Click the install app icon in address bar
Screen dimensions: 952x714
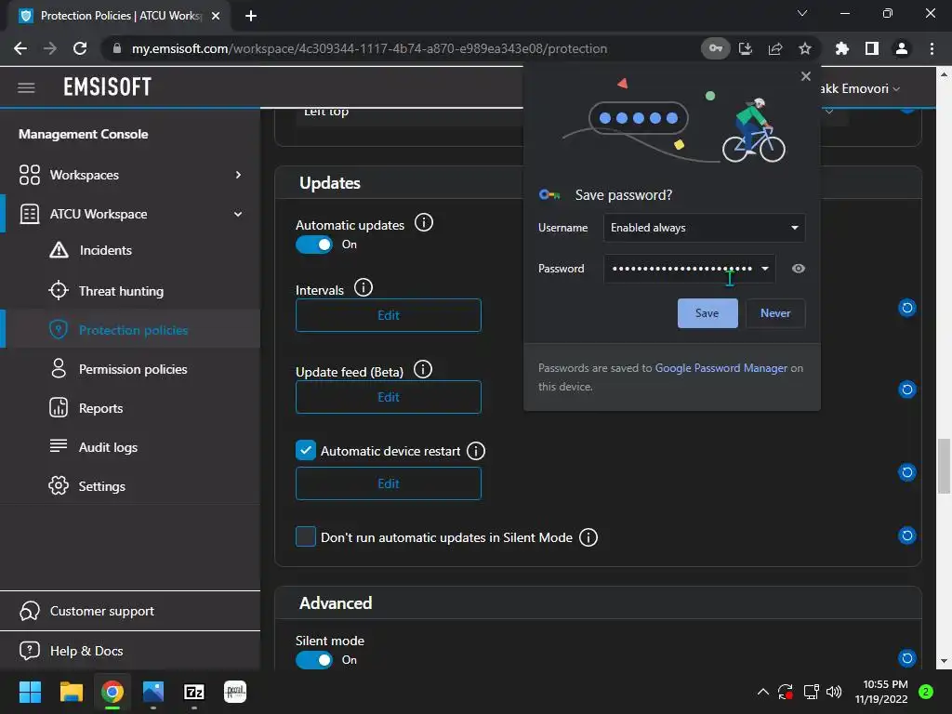746,48
